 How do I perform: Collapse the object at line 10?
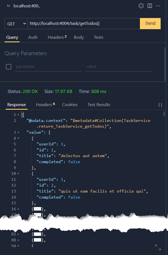pyautogui.click(x=18, y=173)
